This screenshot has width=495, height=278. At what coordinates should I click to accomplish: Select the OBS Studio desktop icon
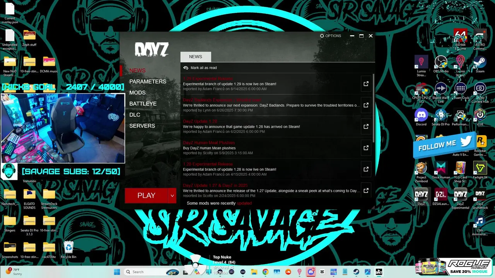[x=441, y=64]
